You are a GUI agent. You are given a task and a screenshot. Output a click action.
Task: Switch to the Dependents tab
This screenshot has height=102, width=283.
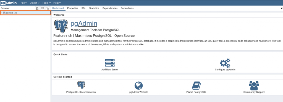pyautogui.click(x=127, y=8)
